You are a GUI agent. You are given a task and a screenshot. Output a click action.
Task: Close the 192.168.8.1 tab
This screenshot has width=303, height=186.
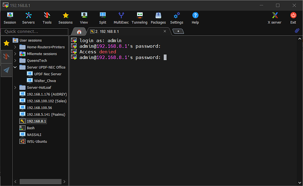pos(165,31)
